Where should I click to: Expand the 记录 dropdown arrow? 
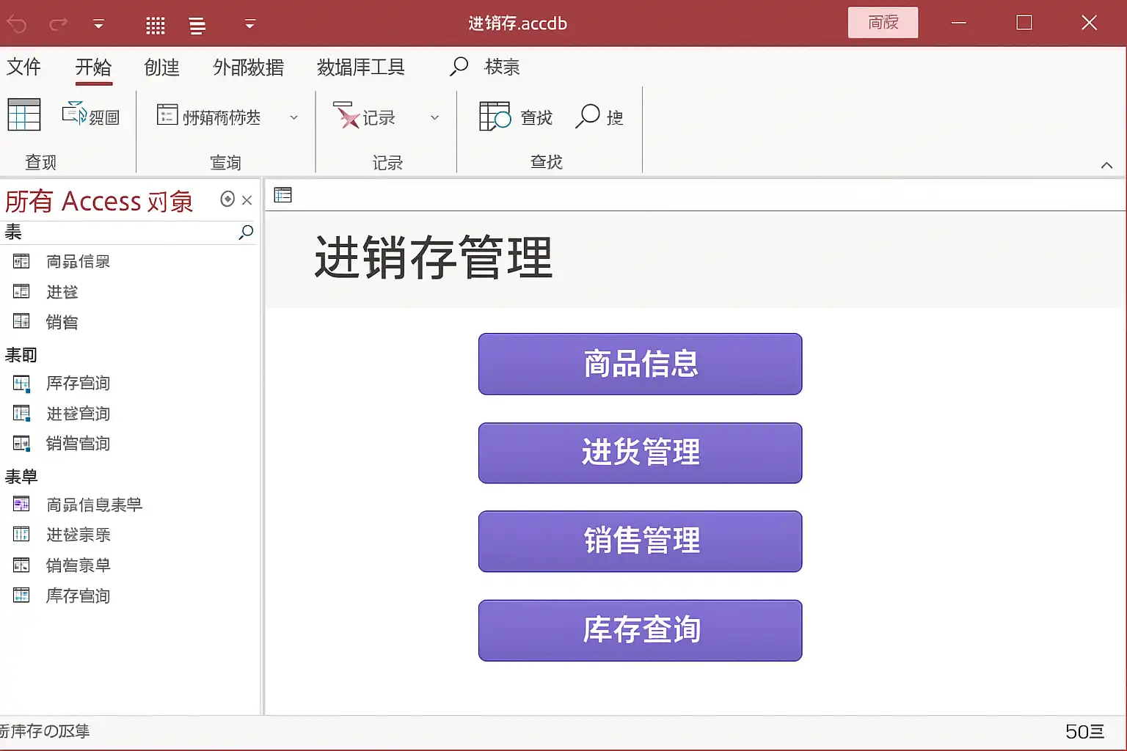click(434, 117)
